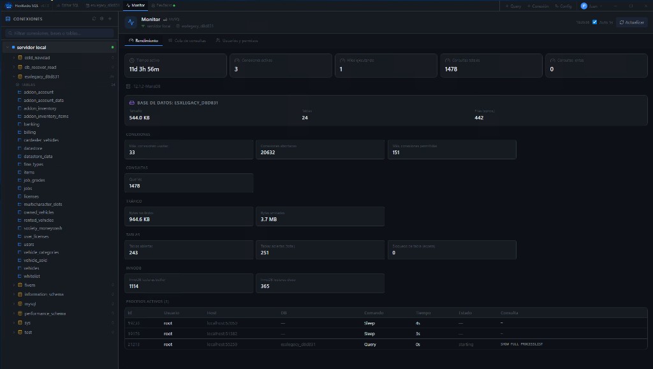
Task: Open the esxlegacy_d8d831 top tab
Action: coord(103,5)
